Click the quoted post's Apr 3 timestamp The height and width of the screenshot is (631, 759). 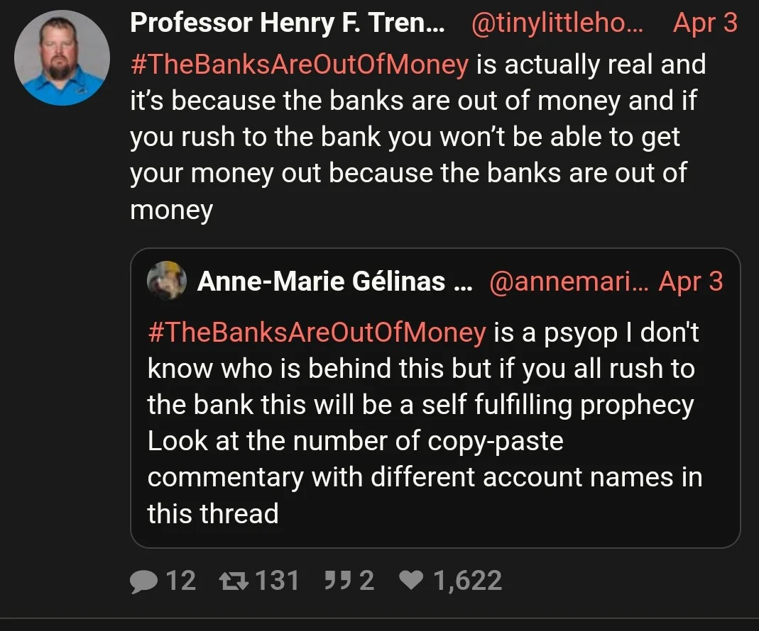(x=690, y=282)
